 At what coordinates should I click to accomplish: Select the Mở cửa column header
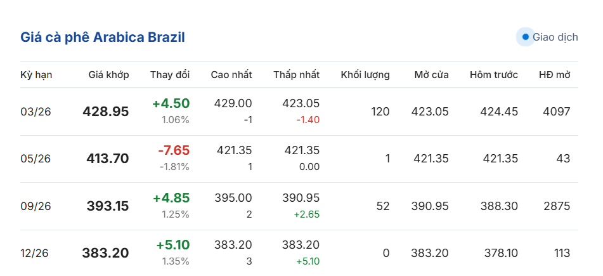pos(431,75)
